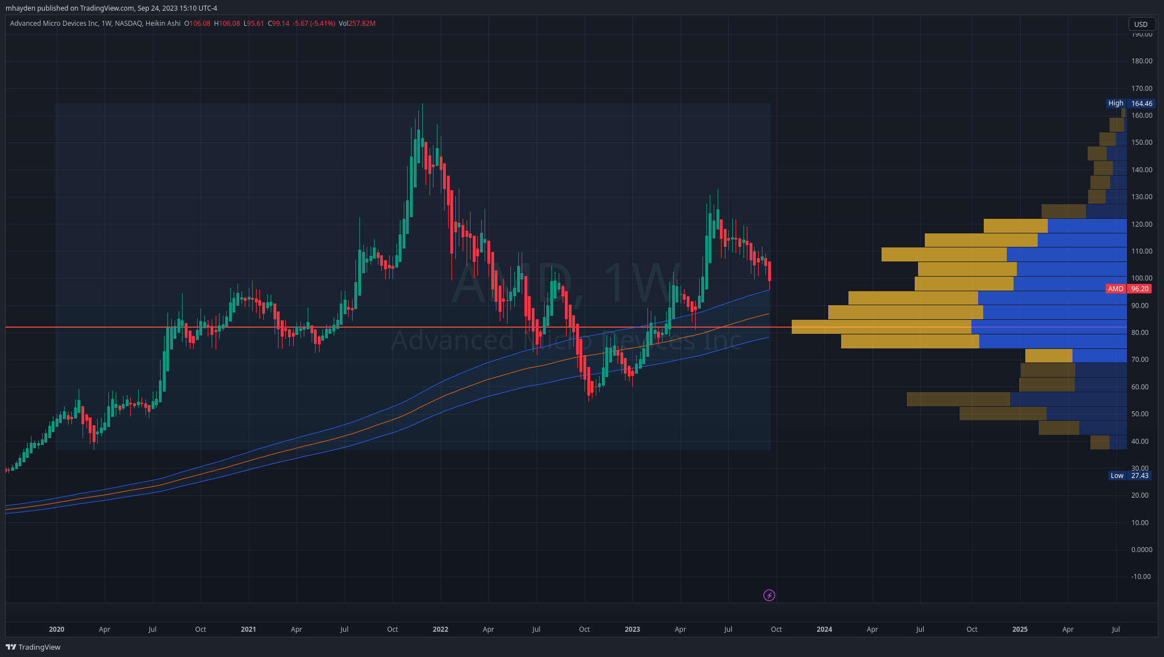This screenshot has width=1164, height=657.
Task: Click the volume profile bar at 110 level
Action: tap(1004, 255)
